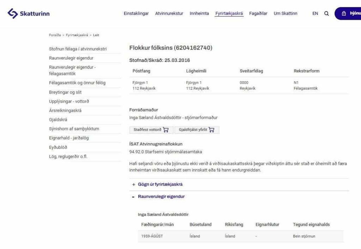Open Um Skattinn menu
Image resolution: width=361 pixels, height=249 pixels.
click(x=286, y=14)
